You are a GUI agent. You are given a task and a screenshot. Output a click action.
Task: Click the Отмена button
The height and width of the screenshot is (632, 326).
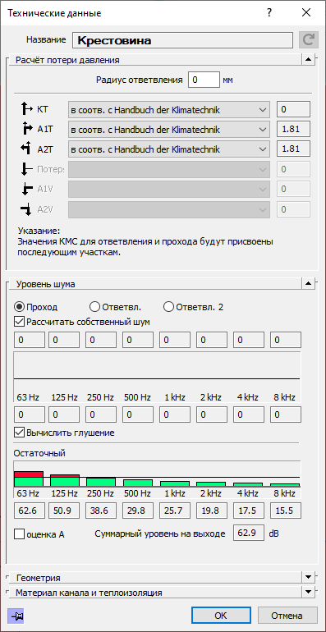click(x=287, y=616)
